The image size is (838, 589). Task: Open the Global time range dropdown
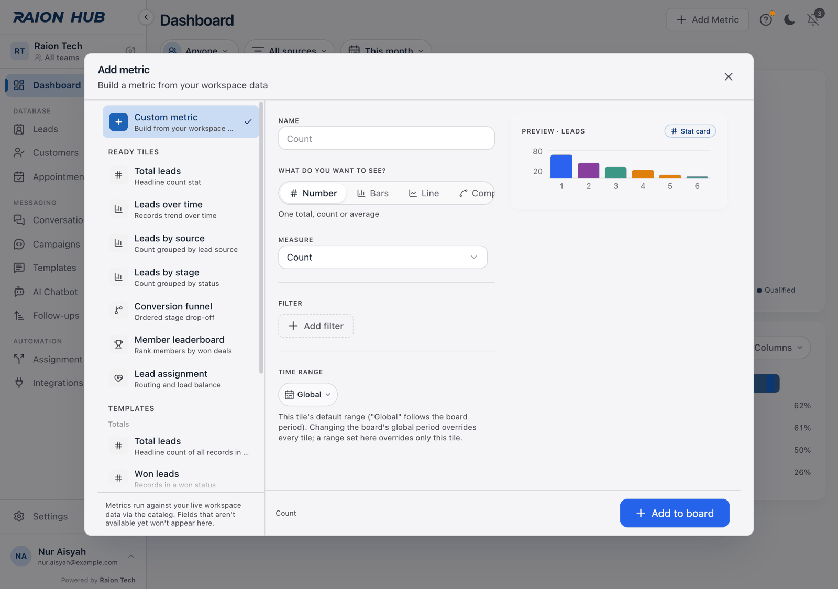pyautogui.click(x=308, y=395)
